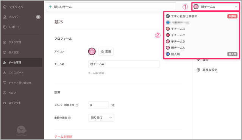Select てすと社労士事務所 from the team list
Viewport: 242px width, 140px height.
coord(201,16)
